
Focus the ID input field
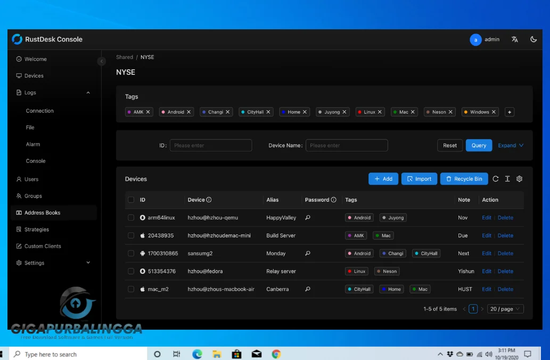click(211, 145)
